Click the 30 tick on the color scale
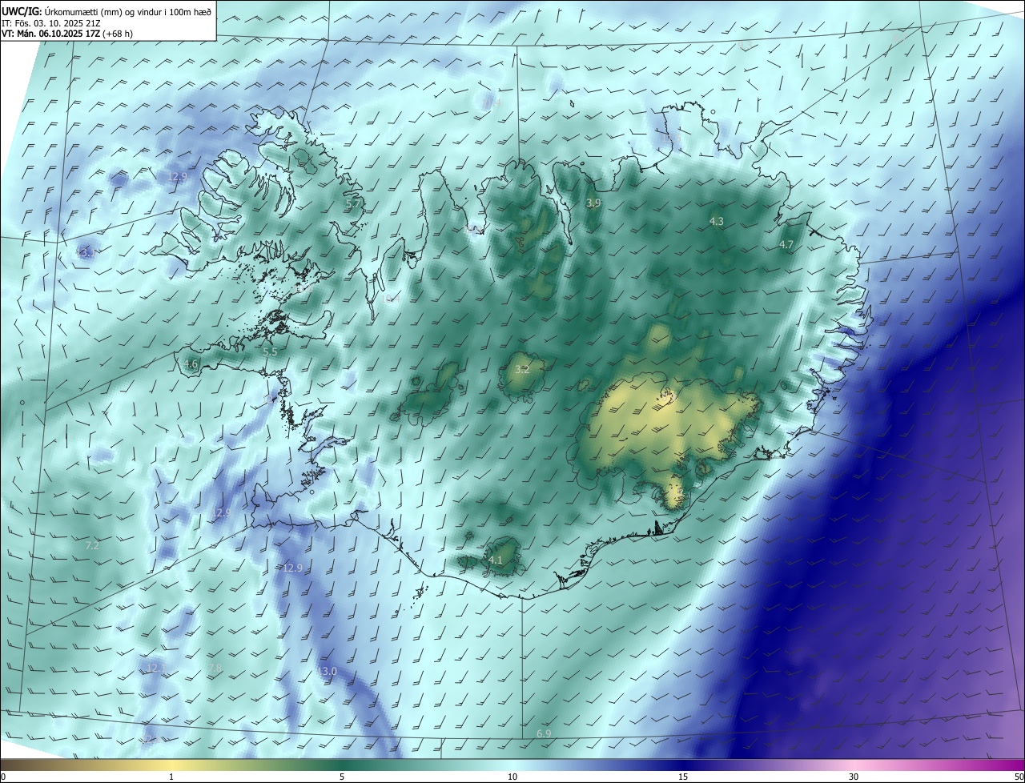1025x783 pixels. (854, 777)
